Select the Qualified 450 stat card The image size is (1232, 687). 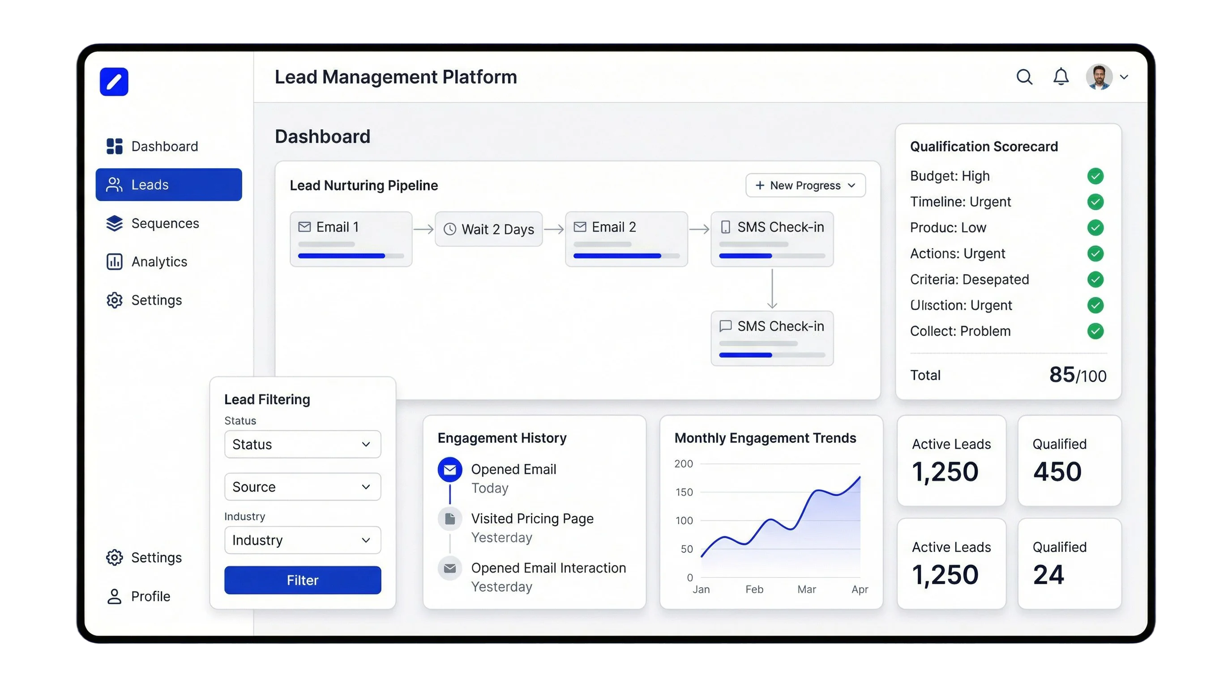[x=1069, y=461]
